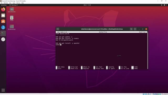Click the optical disc icon in the dock

pyautogui.click(x=3, y=39)
